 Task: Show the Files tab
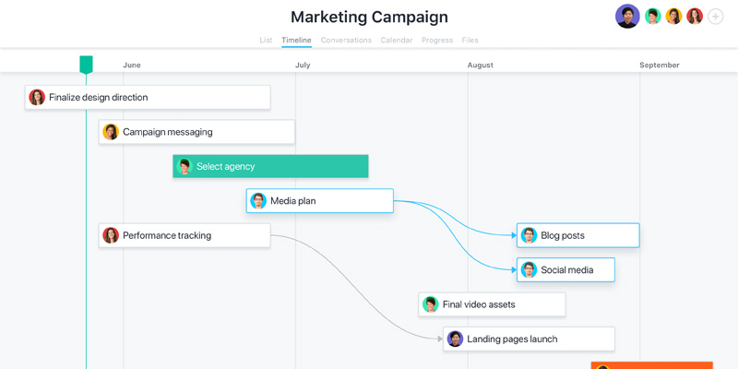470,41
